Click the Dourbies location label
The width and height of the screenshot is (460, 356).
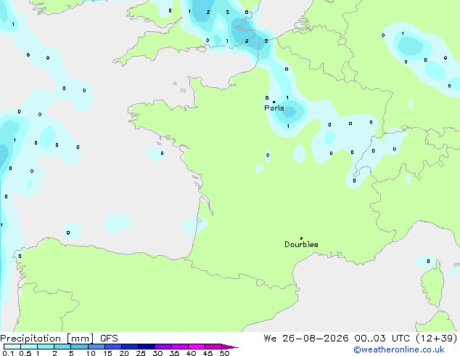pos(301,244)
